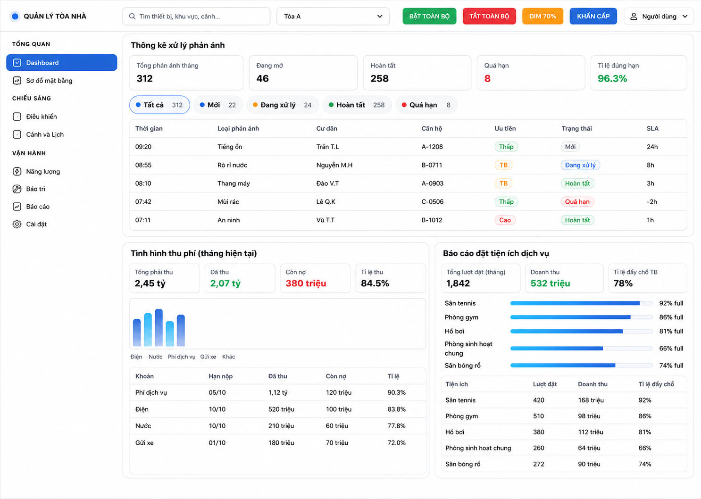Select the Mới 22 filter tab

pos(218,105)
